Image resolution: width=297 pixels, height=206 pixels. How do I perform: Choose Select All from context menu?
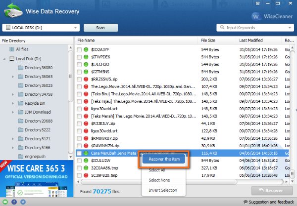[157, 170]
